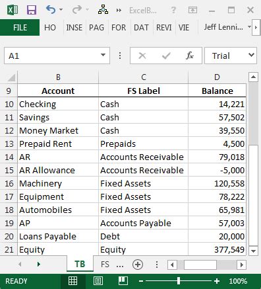Image resolution: width=261 pixels, height=289 pixels.
Task: Select column C header
Action: [x=144, y=77]
